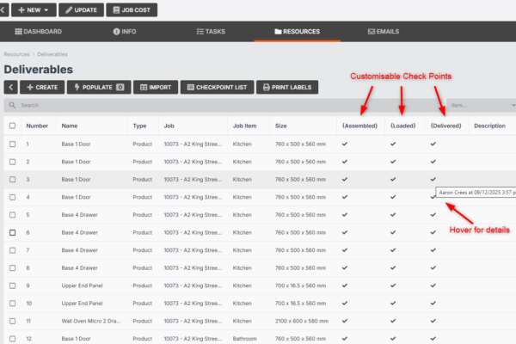The width and height of the screenshot is (516, 344).
Task: Click Loaded checkmark in row 6
Action: coord(393,233)
